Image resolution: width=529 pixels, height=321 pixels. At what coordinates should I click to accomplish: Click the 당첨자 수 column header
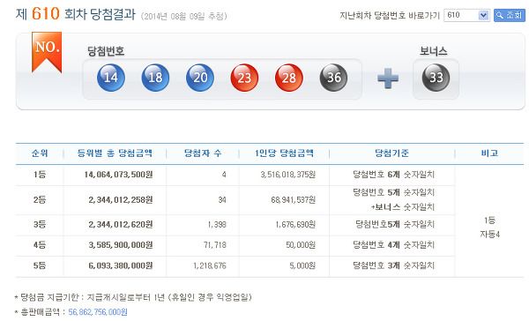[203, 153]
